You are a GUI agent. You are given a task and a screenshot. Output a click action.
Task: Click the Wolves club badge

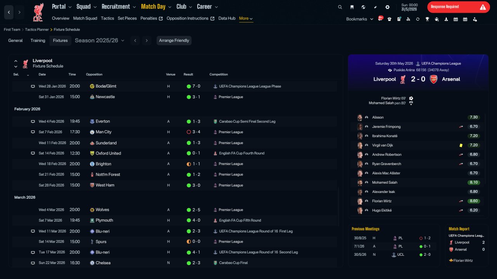point(92,210)
